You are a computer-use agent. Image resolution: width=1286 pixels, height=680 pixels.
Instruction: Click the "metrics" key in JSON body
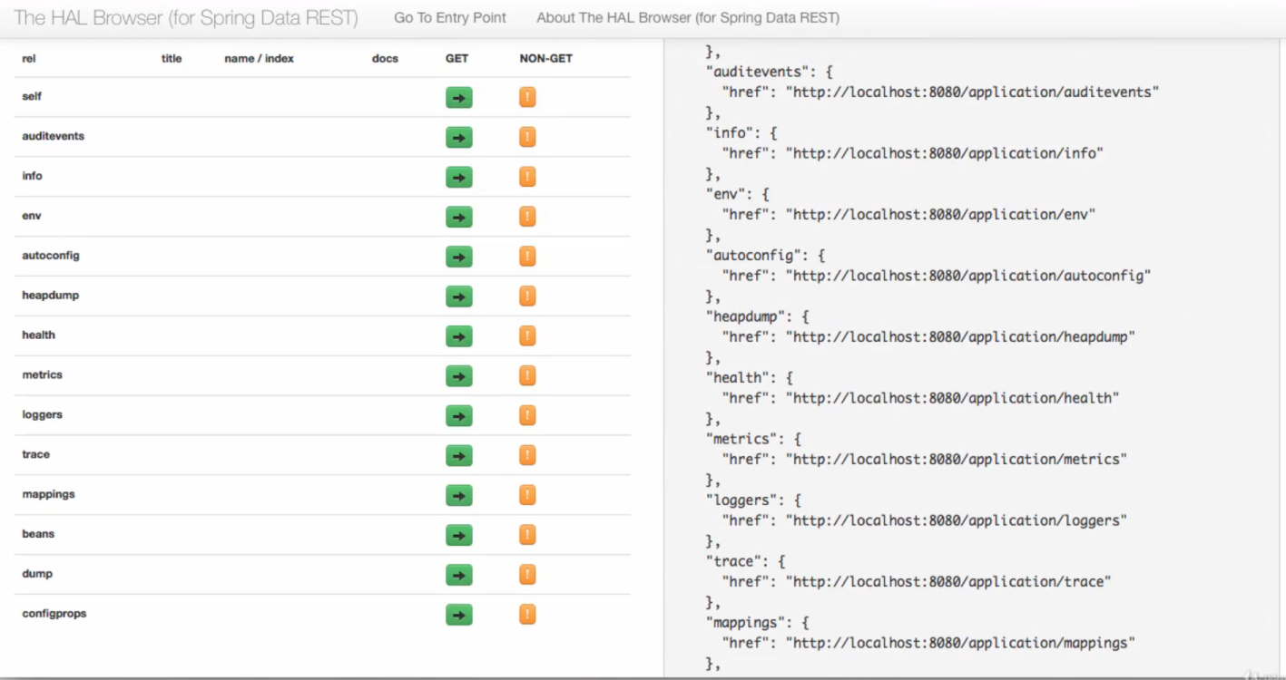tap(741, 438)
